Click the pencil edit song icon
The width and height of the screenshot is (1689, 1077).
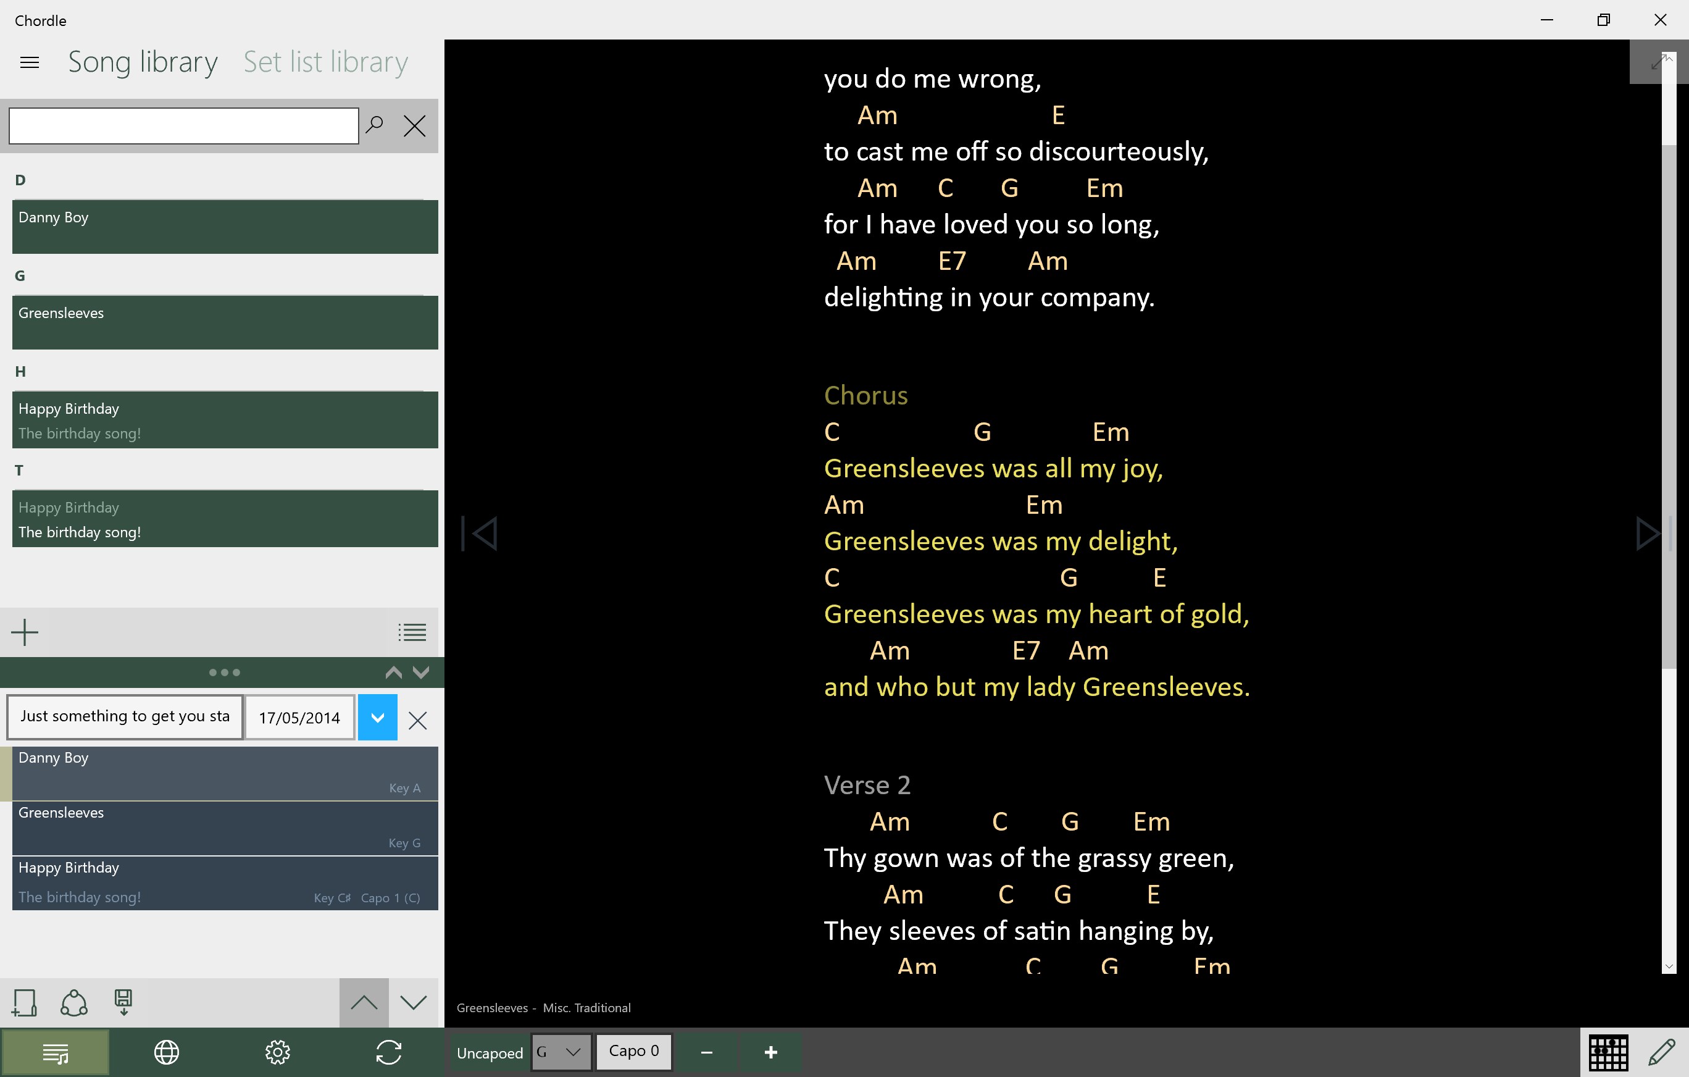[1662, 1052]
